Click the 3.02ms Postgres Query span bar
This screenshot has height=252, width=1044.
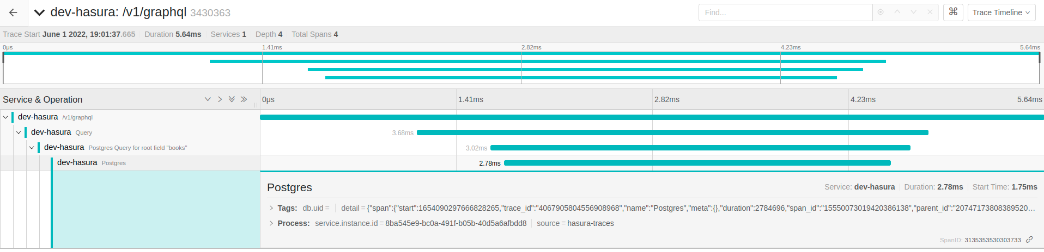[x=700, y=148]
